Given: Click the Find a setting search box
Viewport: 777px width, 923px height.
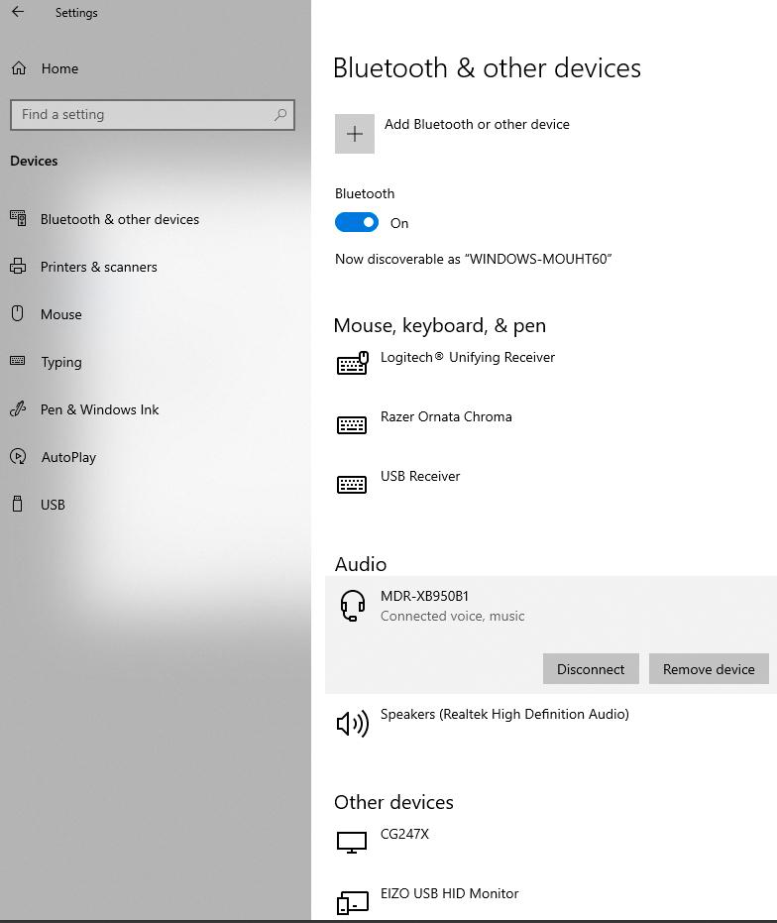Looking at the screenshot, I should coord(153,115).
